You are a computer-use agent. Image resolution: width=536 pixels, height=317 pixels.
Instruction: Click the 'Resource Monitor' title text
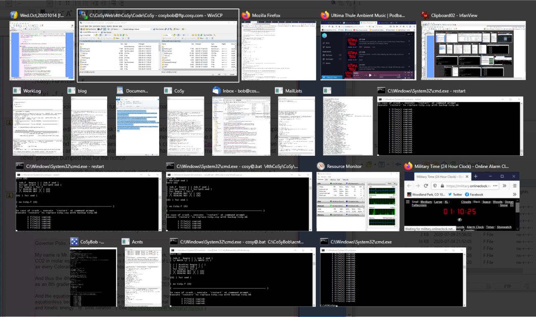click(344, 166)
